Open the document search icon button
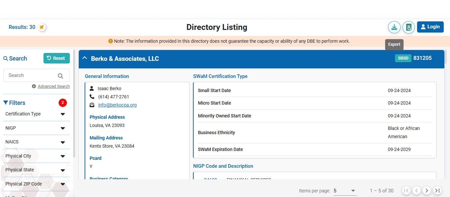Image resolution: width=450 pixels, height=197 pixels. 408,27
